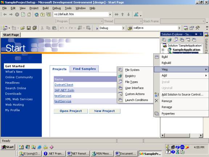
Task: Click the Windows Start button
Action: click(x=8, y=147)
